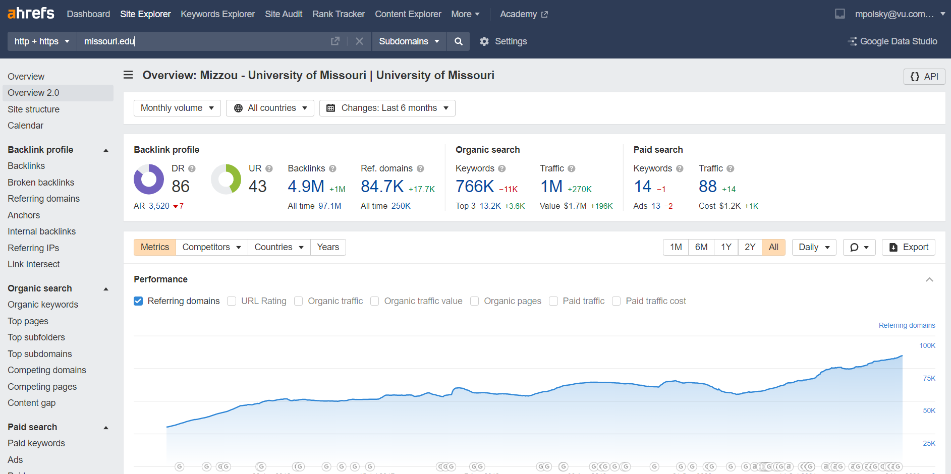Open the Settings gear icon
Screen dimensions: 951x474
(x=484, y=41)
